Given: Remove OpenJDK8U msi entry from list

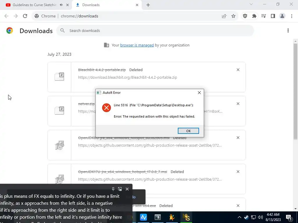Looking at the screenshot, I should click(238, 138).
